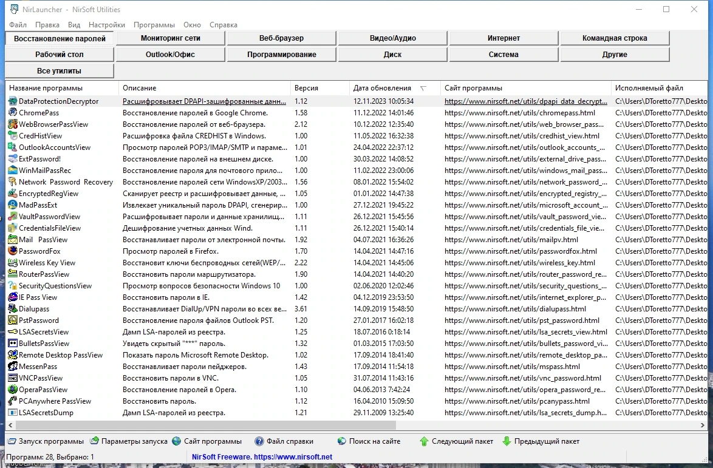The width and height of the screenshot is (713, 468).
Task: Open Файл справки help file
Action: (284, 441)
